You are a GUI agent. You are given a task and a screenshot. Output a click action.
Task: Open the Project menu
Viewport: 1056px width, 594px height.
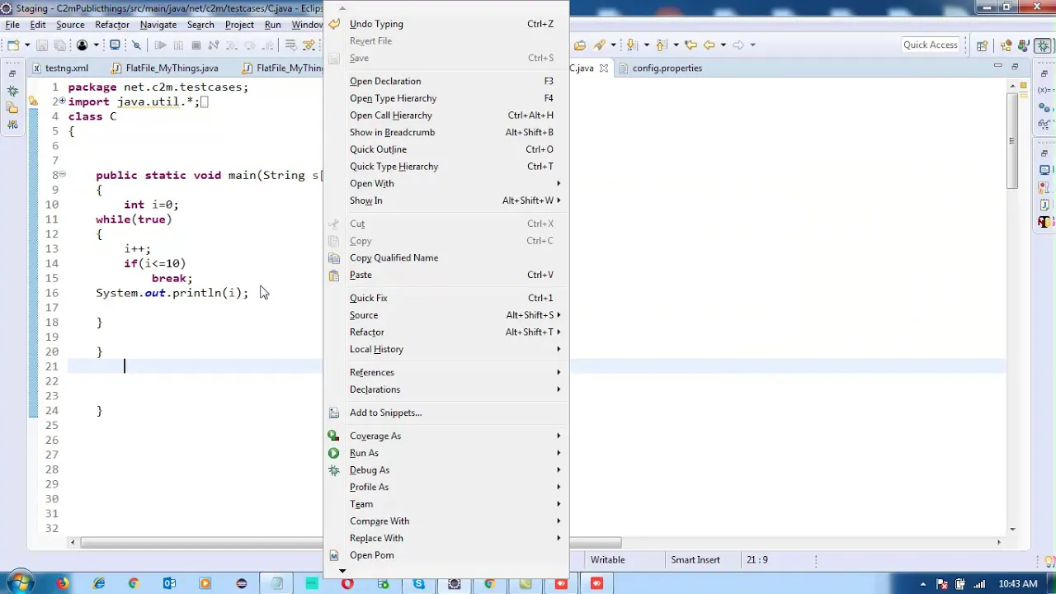239,25
